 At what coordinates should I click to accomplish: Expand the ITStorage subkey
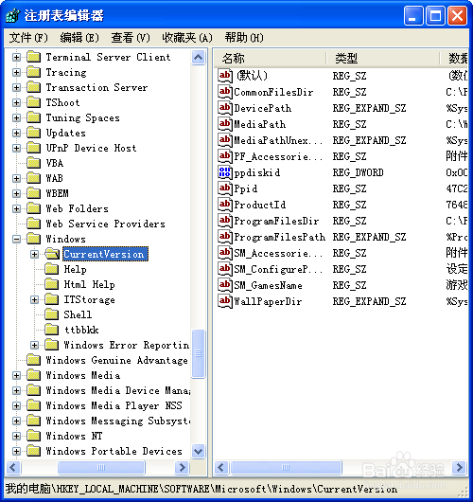click(34, 299)
